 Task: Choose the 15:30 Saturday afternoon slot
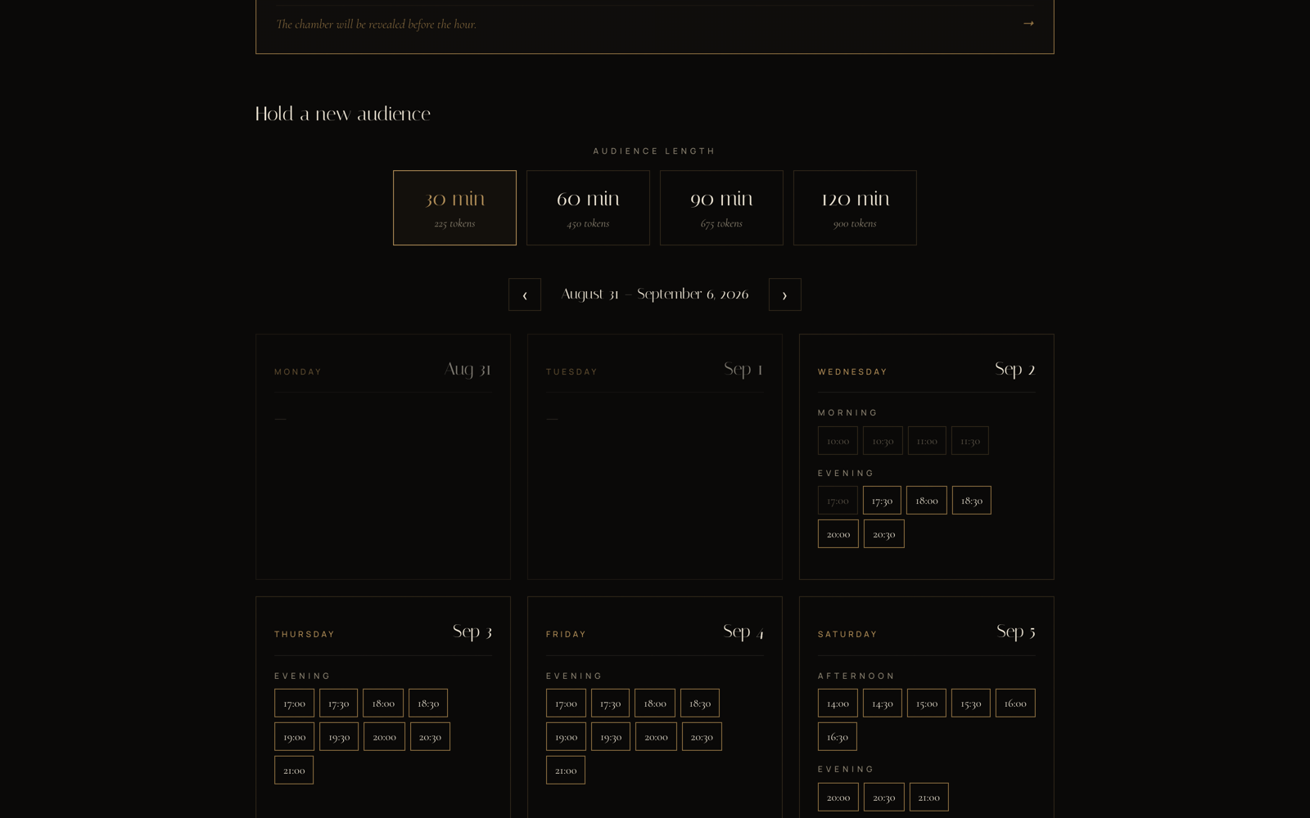971,703
